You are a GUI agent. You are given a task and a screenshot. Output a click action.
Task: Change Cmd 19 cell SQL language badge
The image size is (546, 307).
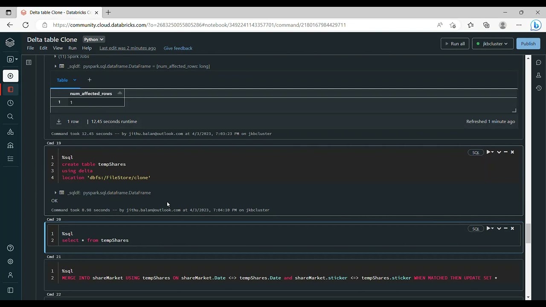click(x=476, y=153)
